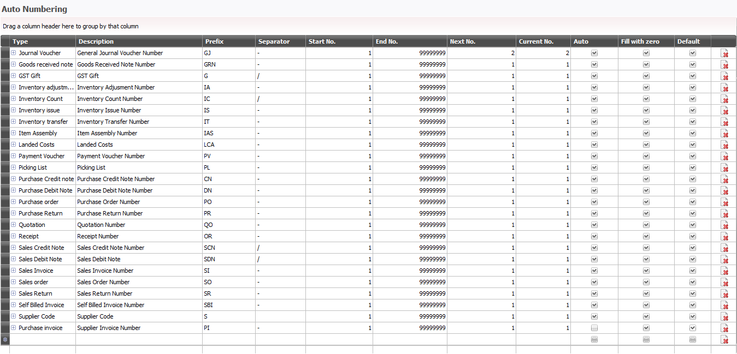Toggle Default checkbox for Quotation
Screen dimensions: 737x354
pyautogui.click(x=693, y=225)
